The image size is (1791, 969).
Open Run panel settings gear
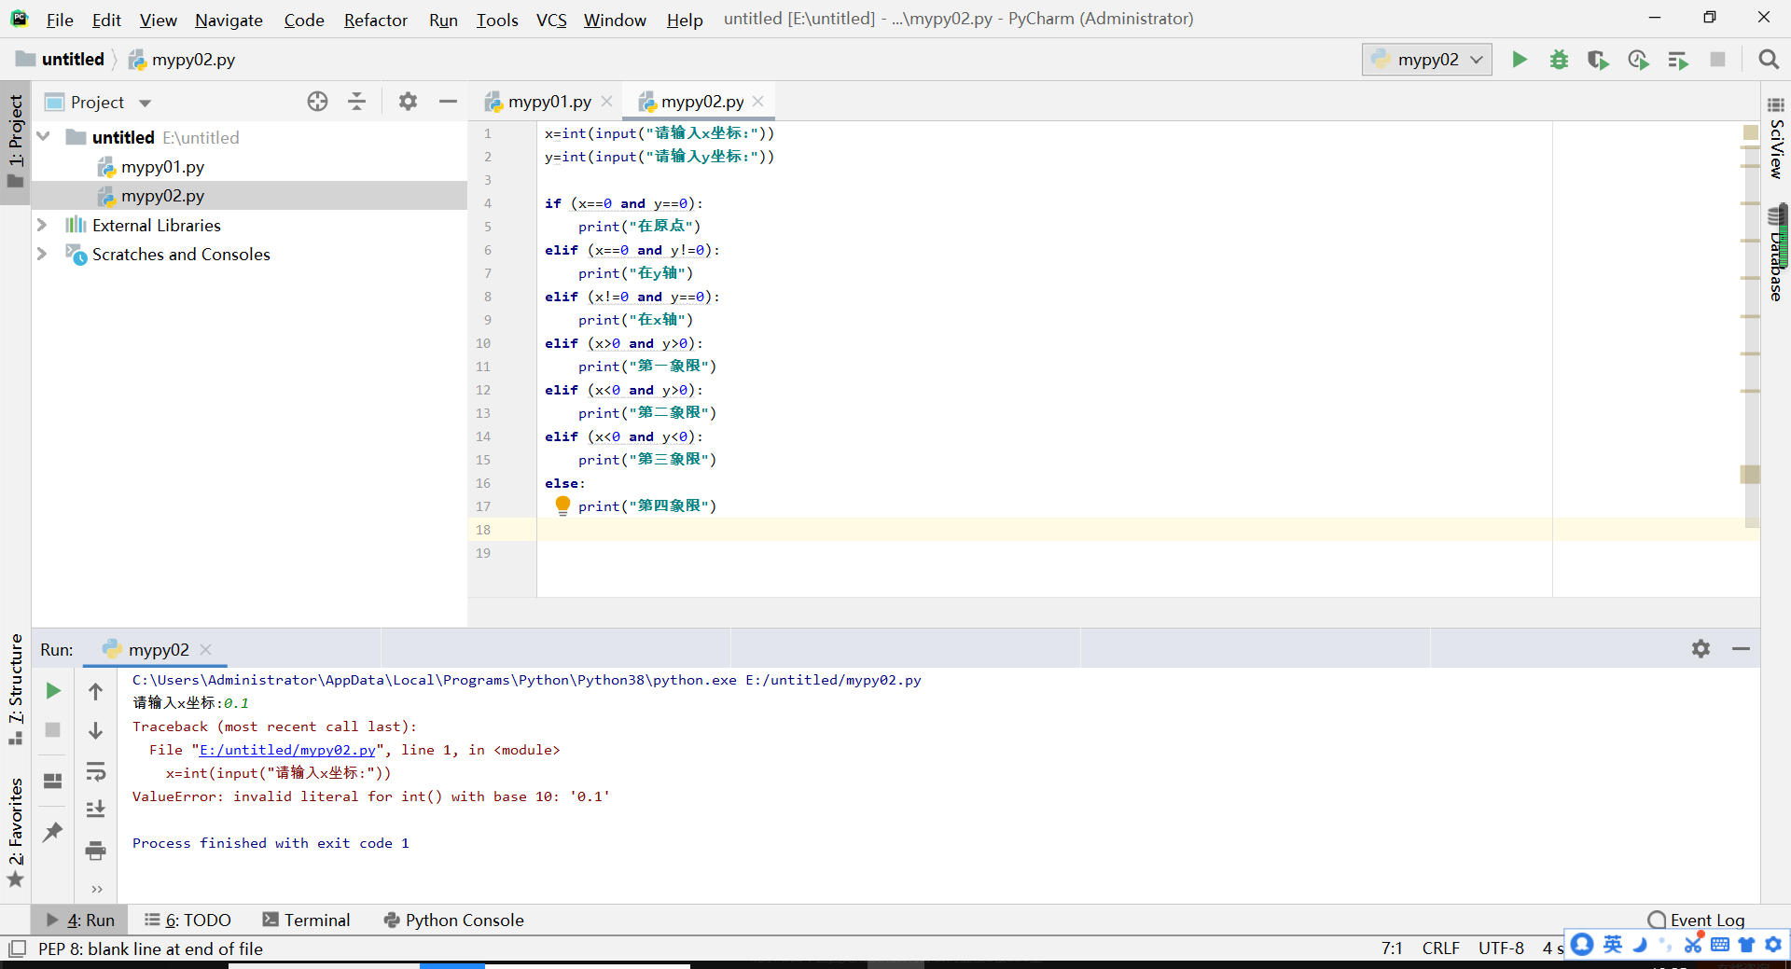tap(1701, 648)
